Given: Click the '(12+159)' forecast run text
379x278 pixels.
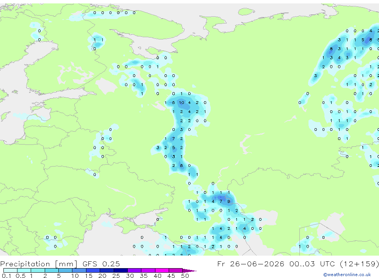Looking at the screenshot, I should click(359, 264).
